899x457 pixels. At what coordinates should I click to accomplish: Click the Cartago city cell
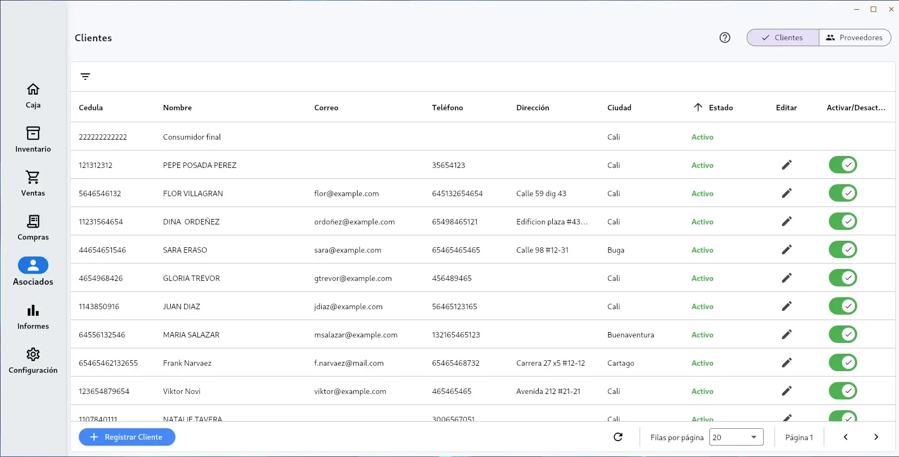pyautogui.click(x=621, y=363)
